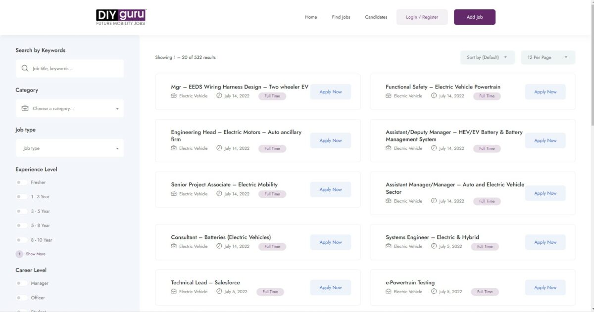Open the Choose a category dropdown

[70, 108]
